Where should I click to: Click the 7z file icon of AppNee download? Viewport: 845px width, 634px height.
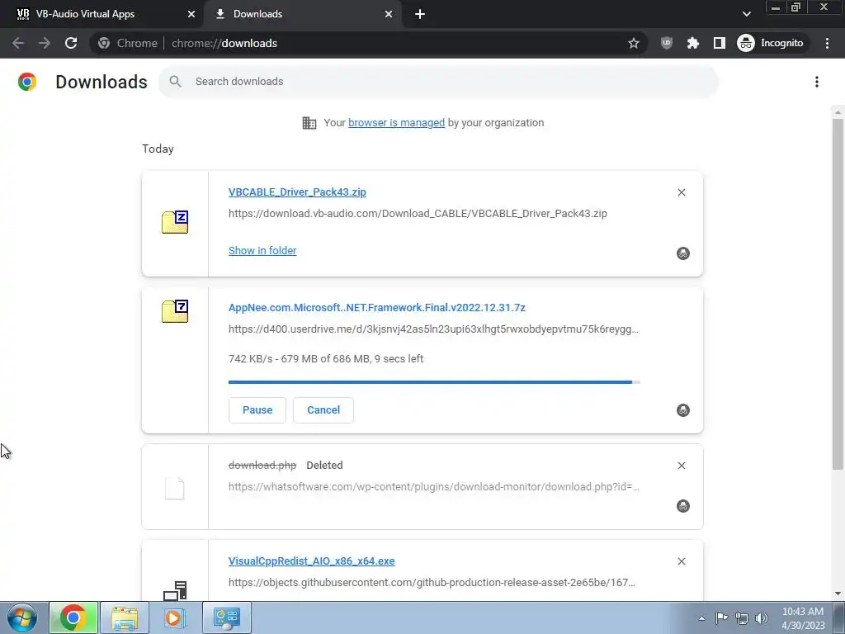pos(175,311)
